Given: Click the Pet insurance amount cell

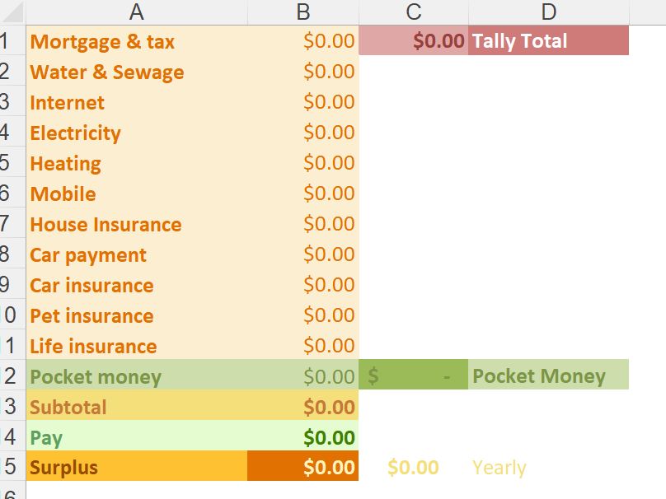Looking at the screenshot, I should click(x=303, y=315).
